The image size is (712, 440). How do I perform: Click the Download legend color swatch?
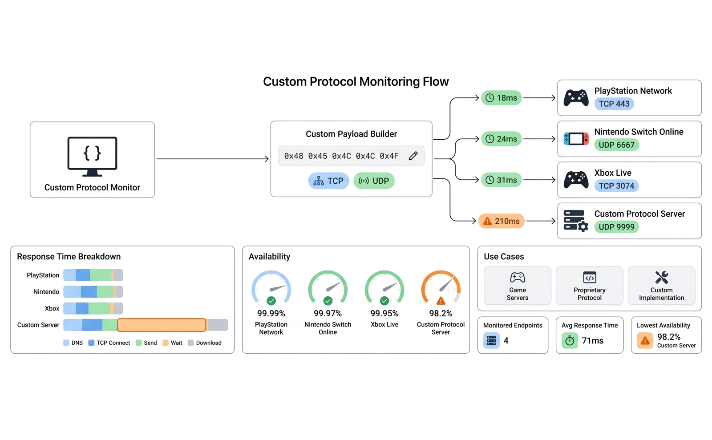[191, 343]
